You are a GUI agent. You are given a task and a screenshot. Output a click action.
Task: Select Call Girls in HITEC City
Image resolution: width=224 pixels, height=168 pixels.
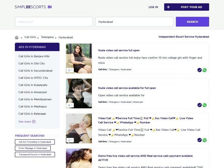[33, 78]
